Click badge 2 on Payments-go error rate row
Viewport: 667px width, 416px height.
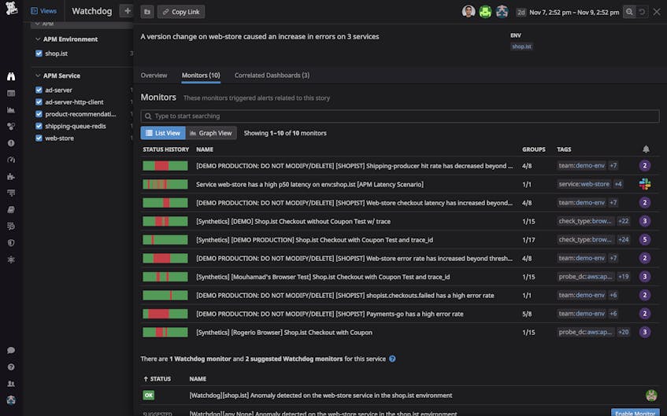pos(645,314)
